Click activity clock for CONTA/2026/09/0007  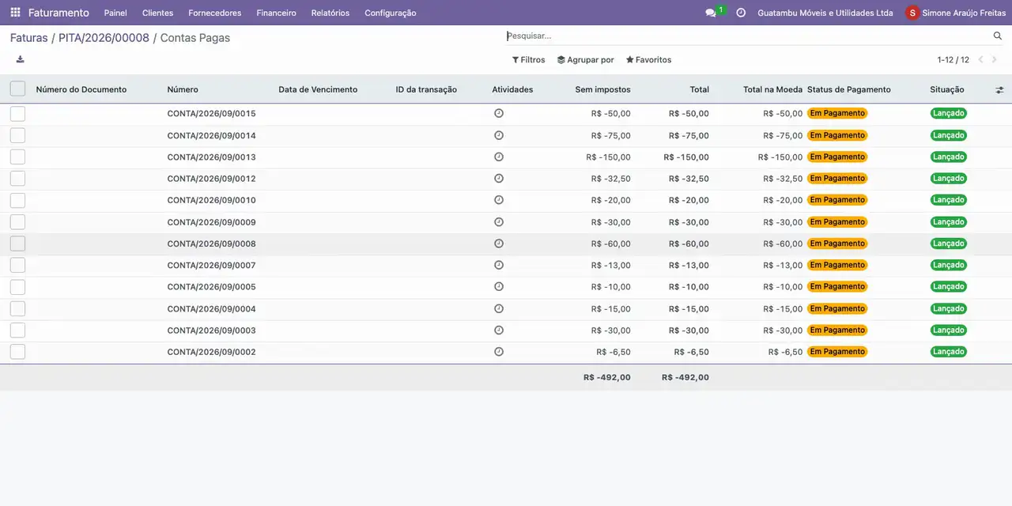pyautogui.click(x=499, y=265)
